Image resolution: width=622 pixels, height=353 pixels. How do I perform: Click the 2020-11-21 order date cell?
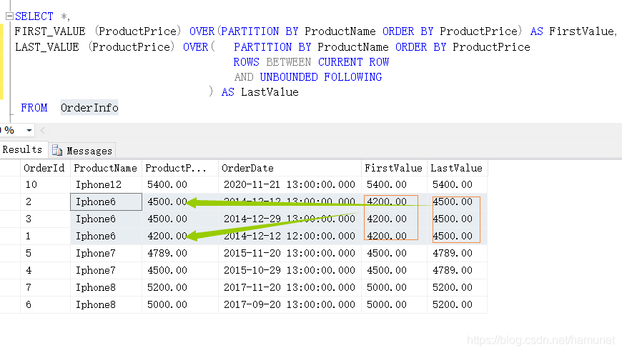point(289,185)
